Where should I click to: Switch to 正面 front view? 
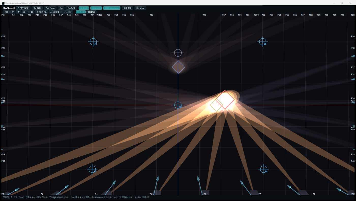6,12
